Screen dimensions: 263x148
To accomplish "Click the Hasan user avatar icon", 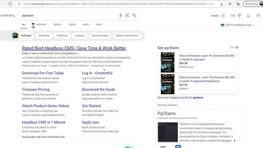I will (223, 16).
